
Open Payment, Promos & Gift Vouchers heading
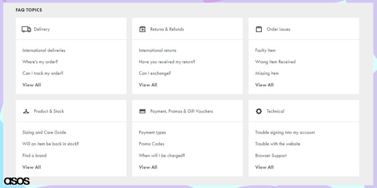click(182, 111)
